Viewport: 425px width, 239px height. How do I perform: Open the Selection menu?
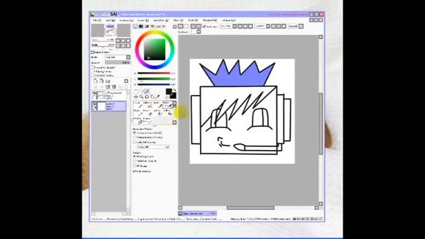coord(161,21)
